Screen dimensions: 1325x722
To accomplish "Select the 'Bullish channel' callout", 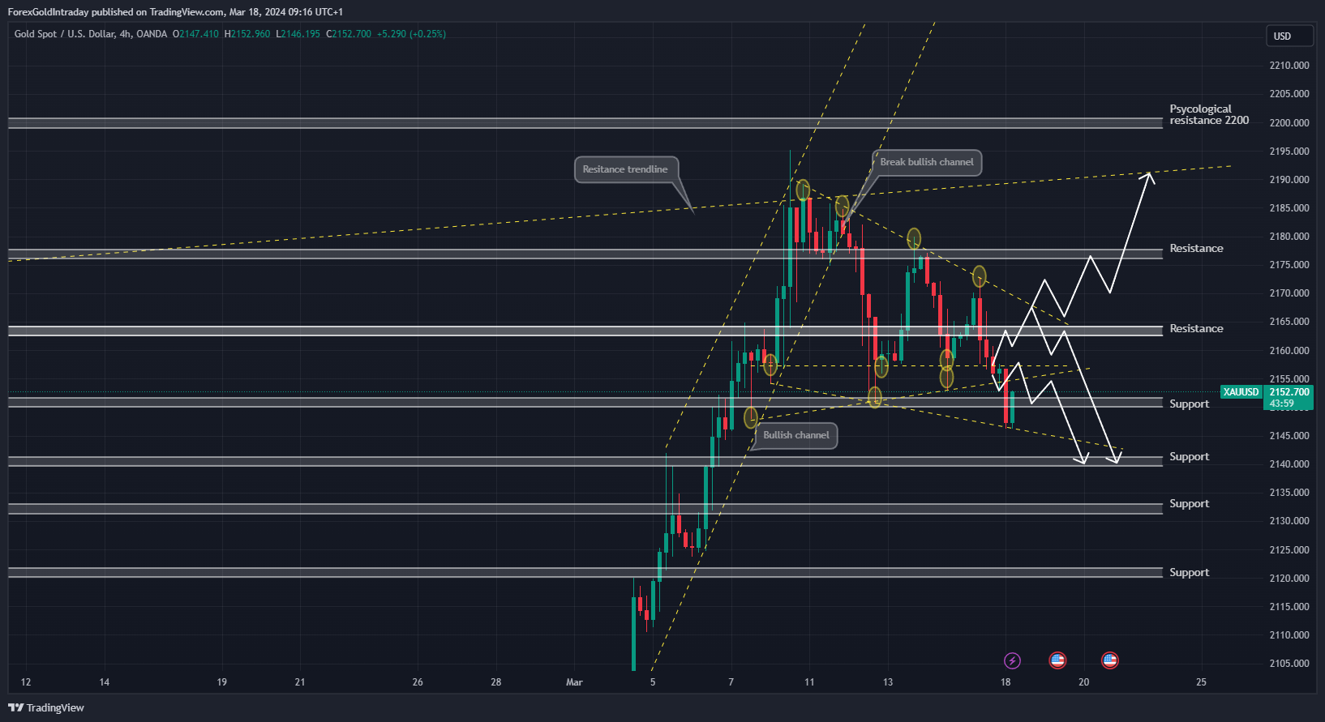I will pos(796,435).
